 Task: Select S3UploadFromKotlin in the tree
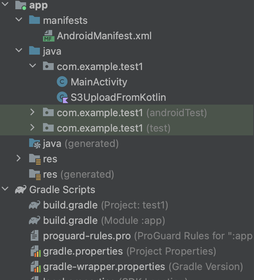coord(118,97)
